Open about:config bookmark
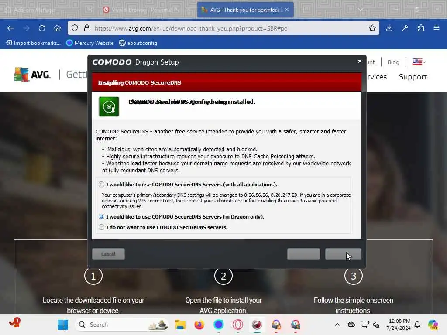This screenshot has width=447, height=335. [138, 43]
